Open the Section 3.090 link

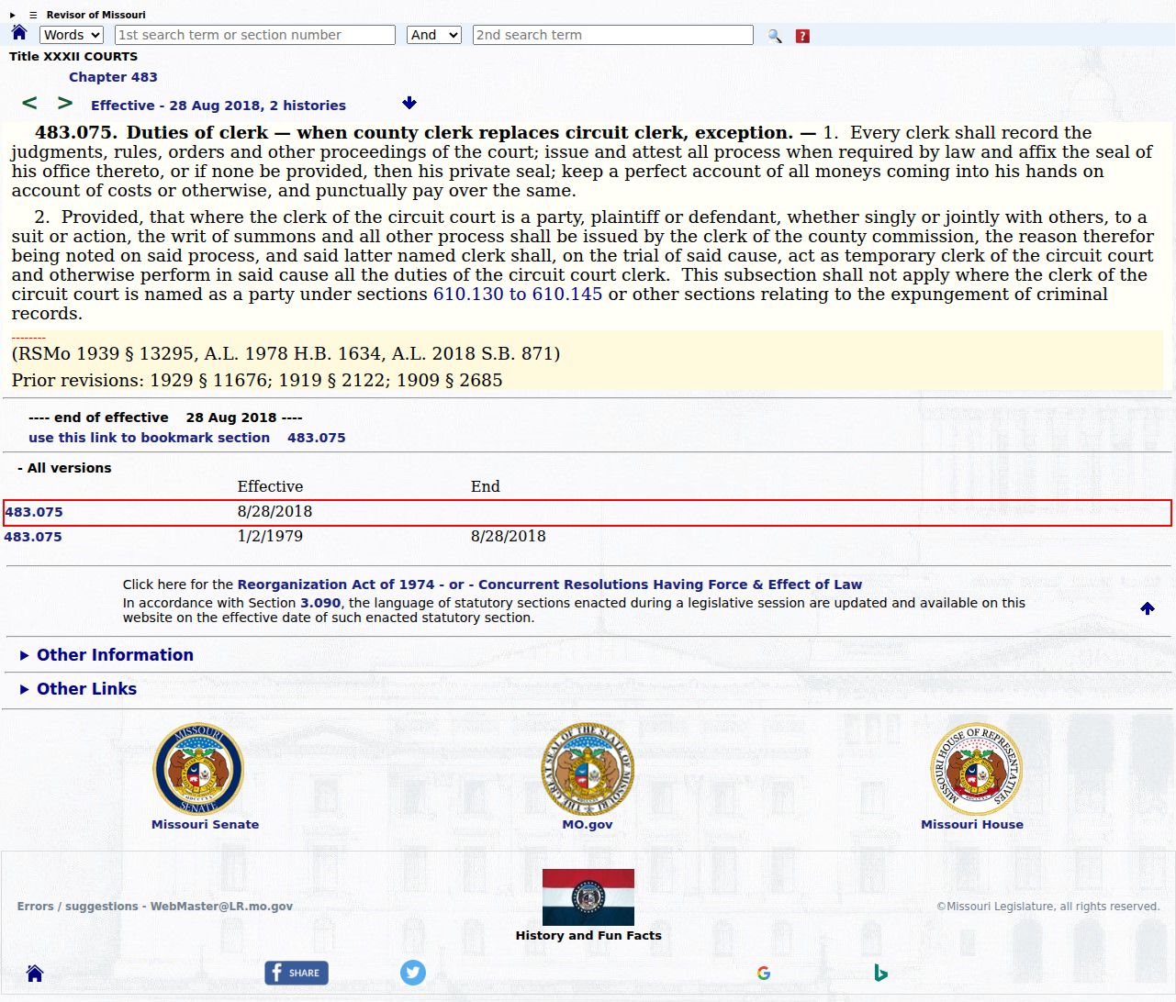(320, 603)
